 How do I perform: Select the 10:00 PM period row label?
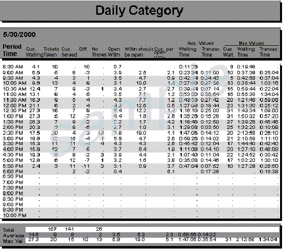pos(14,216)
